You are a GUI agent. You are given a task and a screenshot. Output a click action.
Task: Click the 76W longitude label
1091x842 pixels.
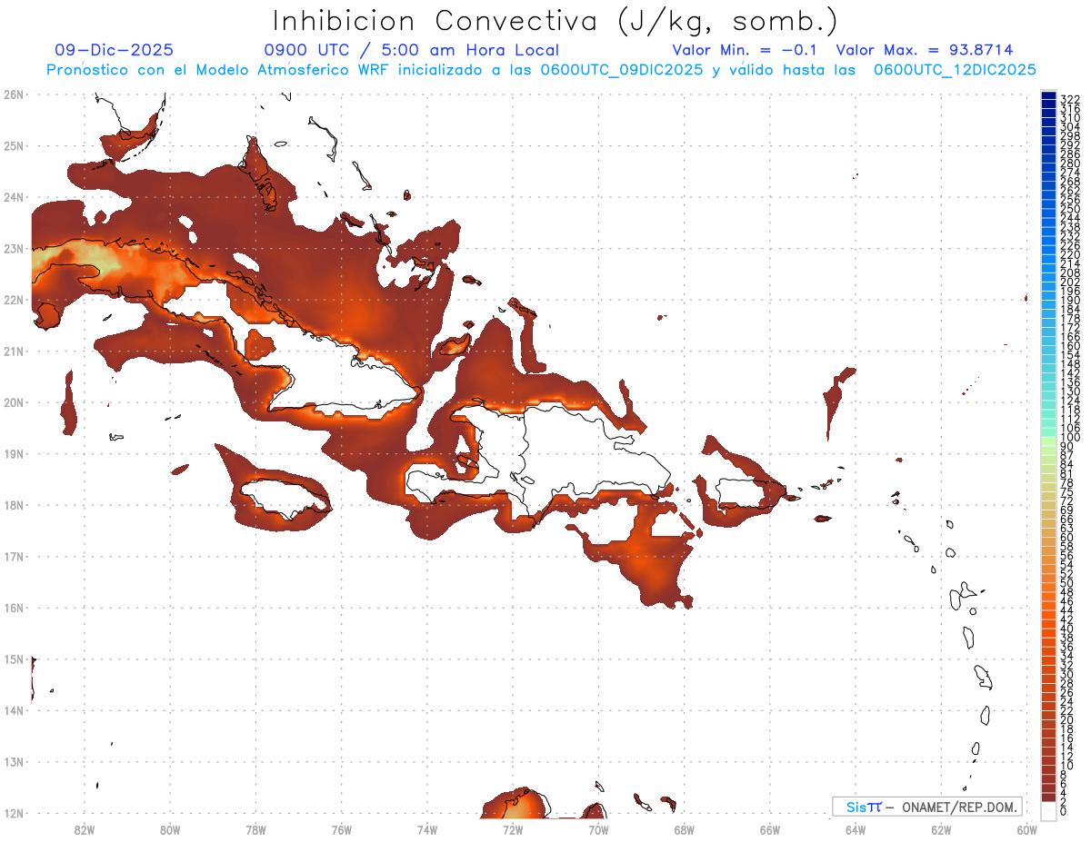342,829
